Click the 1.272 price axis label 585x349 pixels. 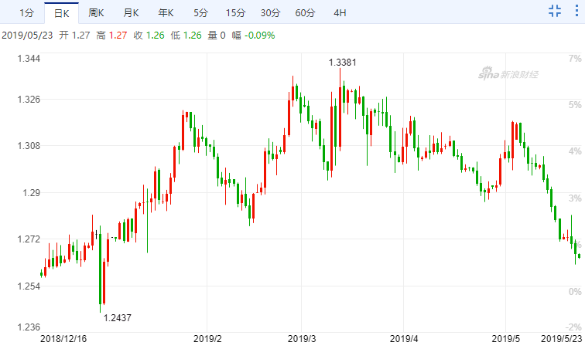pyautogui.click(x=29, y=239)
